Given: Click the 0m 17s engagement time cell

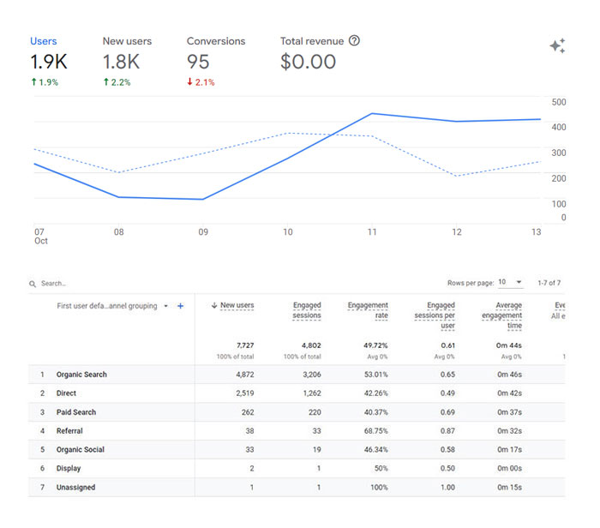Looking at the screenshot, I should point(509,449).
